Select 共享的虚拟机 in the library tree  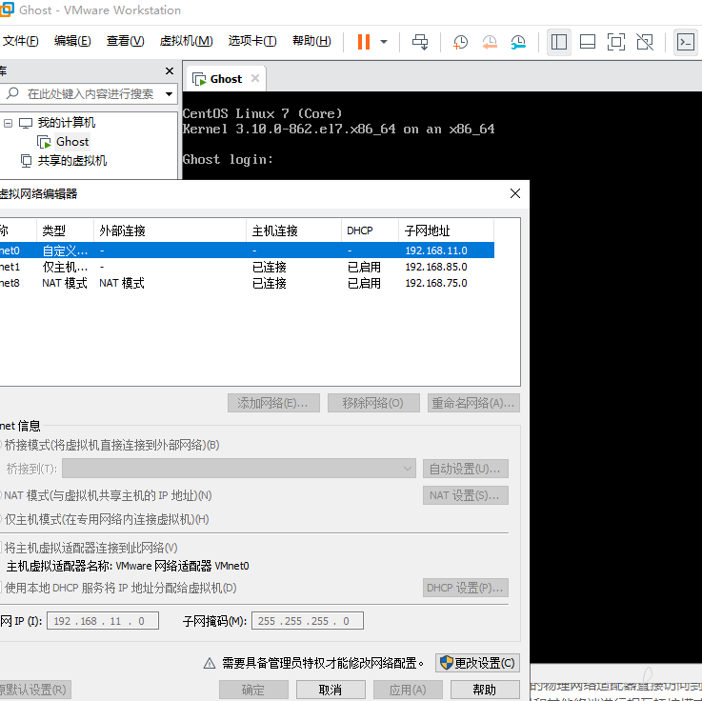[72, 161]
